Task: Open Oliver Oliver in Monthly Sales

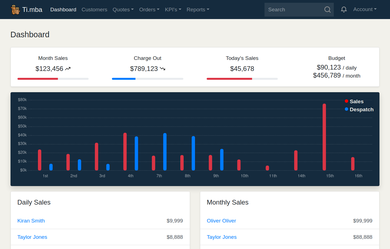Action: 221,221
